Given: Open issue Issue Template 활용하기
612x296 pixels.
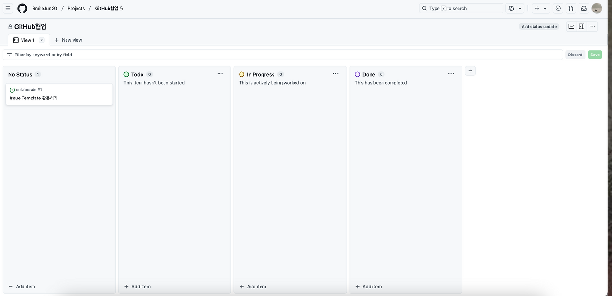Looking at the screenshot, I should [x=33, y=98].
